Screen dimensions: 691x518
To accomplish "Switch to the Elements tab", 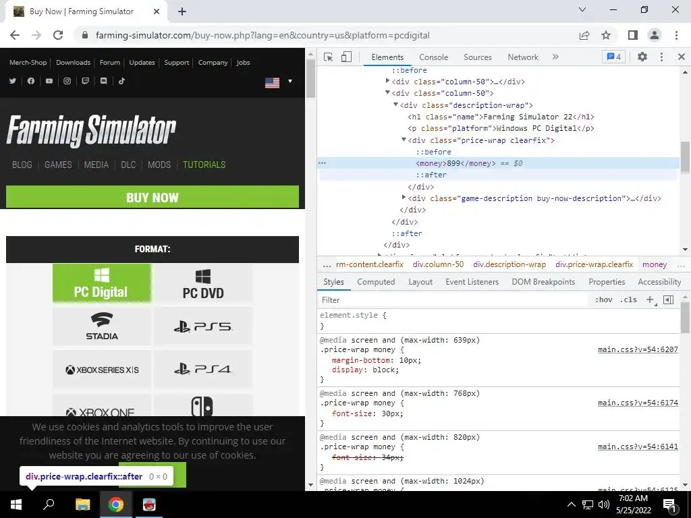I will 387,57.
